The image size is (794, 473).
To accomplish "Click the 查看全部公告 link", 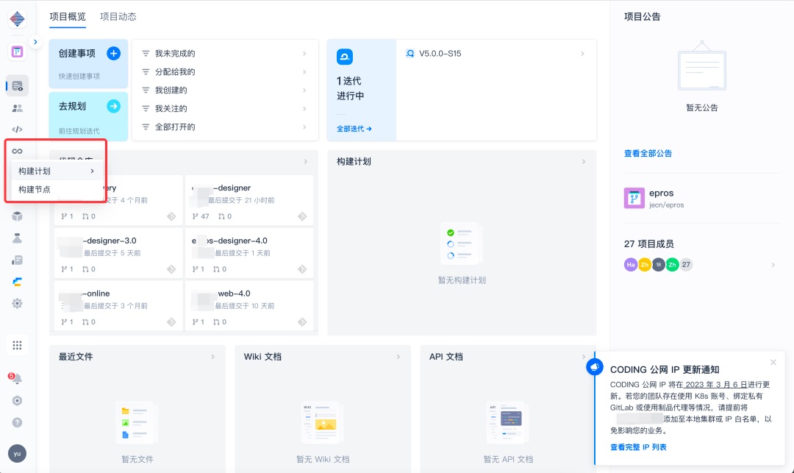I will click(x=648, y=154).
